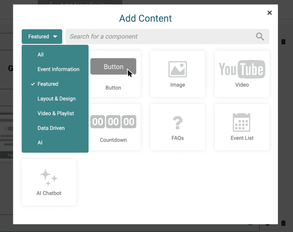Image resolution: width=293 pixels, height=232 pixels.
Task: Close the Add Content dialog
Action: 269,13
